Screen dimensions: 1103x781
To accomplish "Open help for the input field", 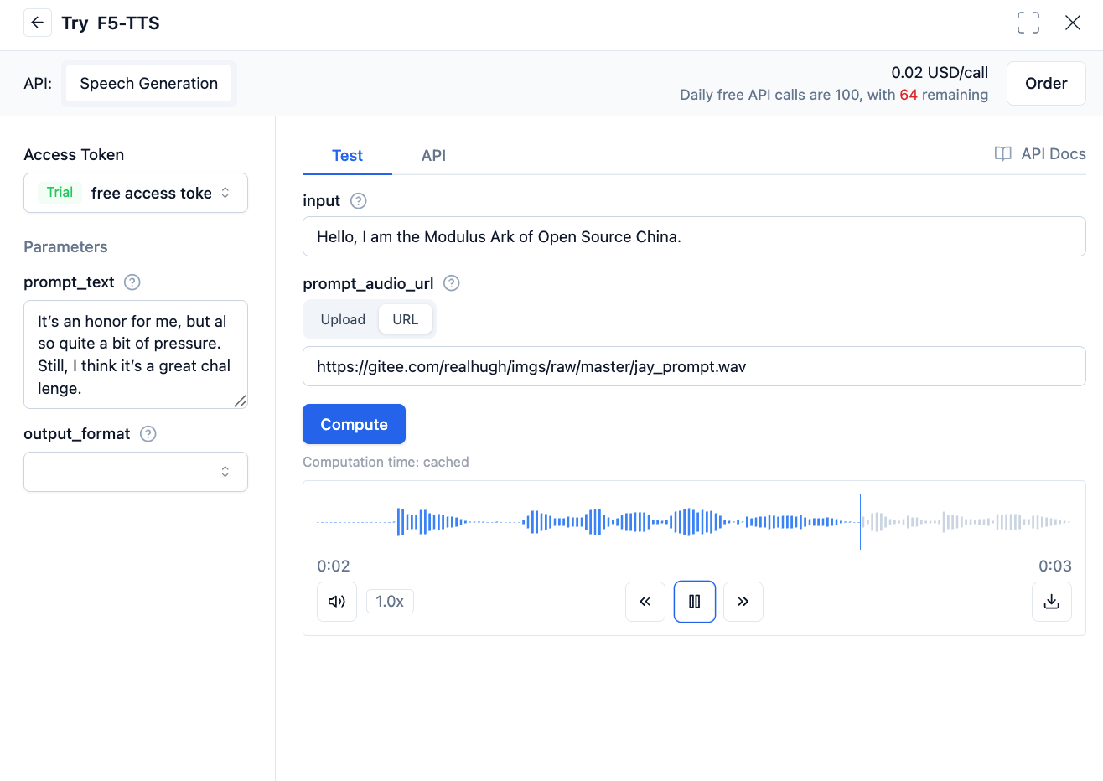I will click(x=358, y=201).
